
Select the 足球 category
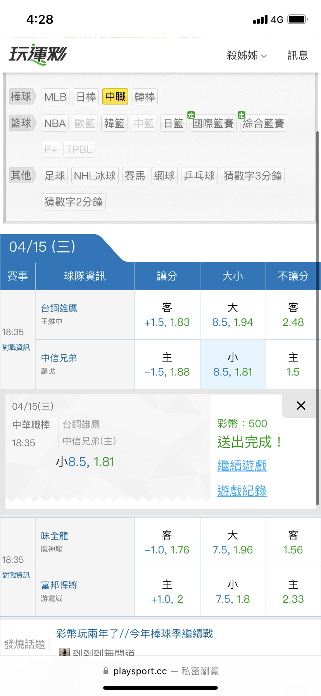click(55, 176)
